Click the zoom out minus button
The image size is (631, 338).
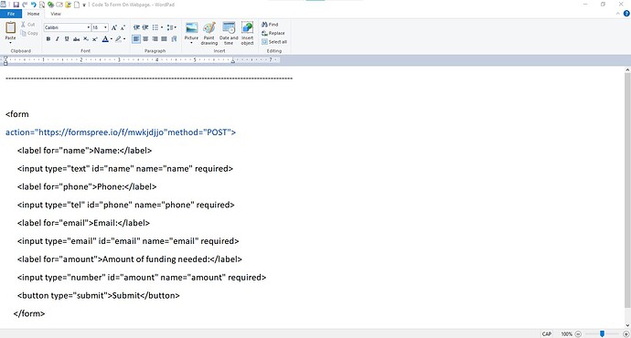[578, 333]
